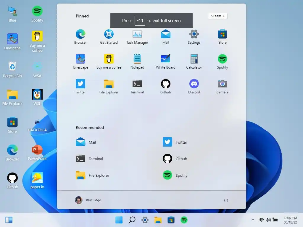Open pinned File Explorer
303x227 pixels.
coord(109,86)
